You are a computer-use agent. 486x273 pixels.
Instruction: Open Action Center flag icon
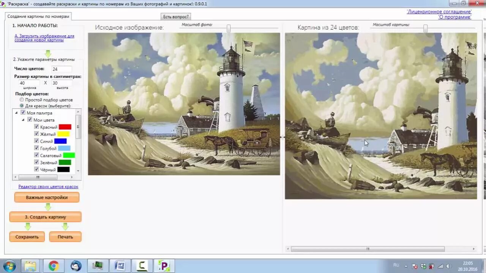click(415, 266)
